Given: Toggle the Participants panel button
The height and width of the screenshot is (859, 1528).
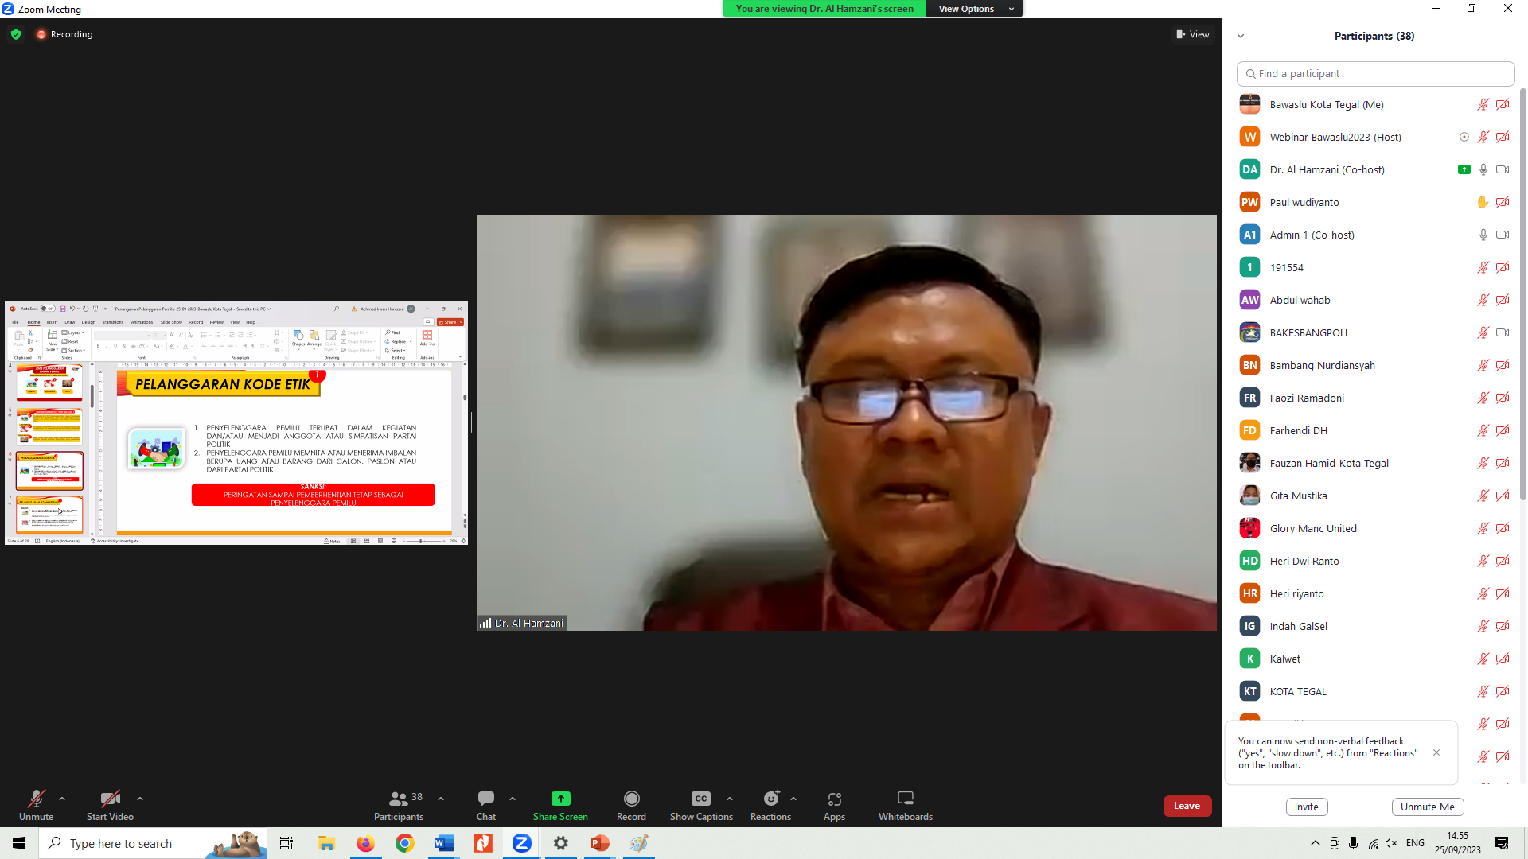Looking at the screenshot, I should (399, 799).
